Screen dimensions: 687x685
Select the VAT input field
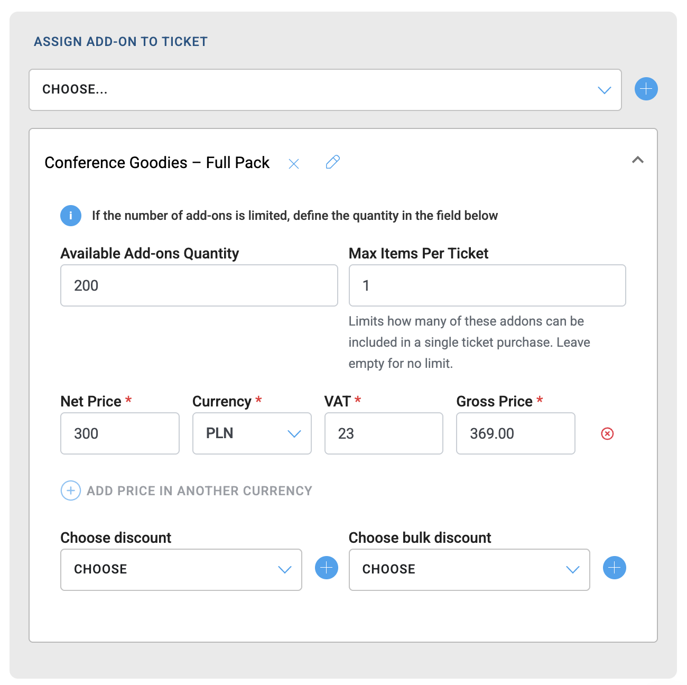click(383, 433)
